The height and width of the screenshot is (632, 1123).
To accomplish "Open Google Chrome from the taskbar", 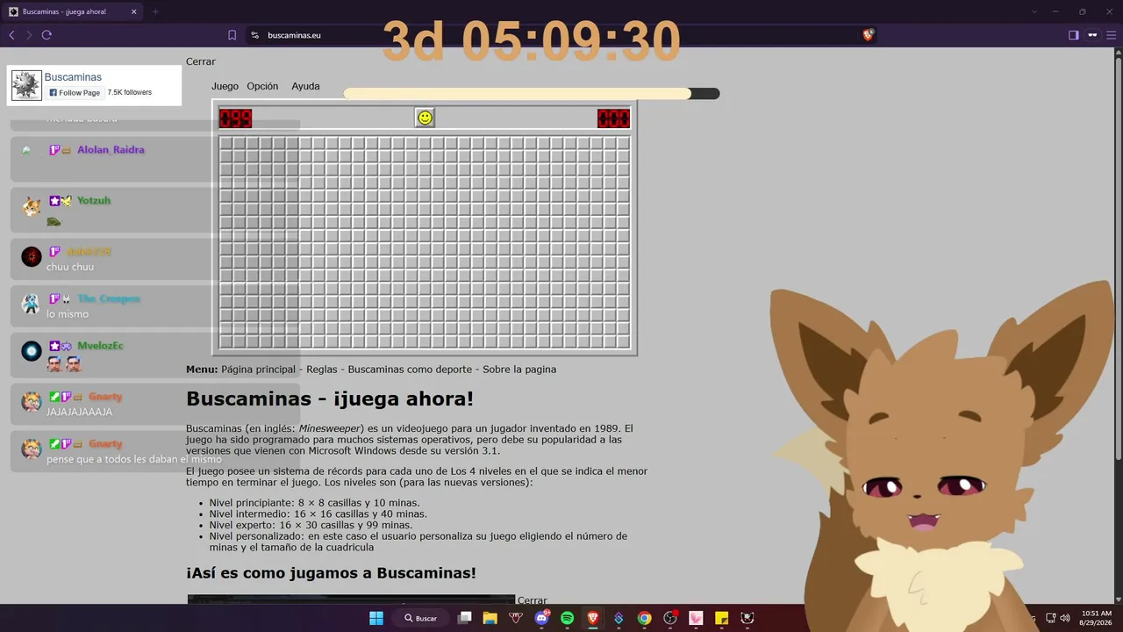I will pos(644,618).
